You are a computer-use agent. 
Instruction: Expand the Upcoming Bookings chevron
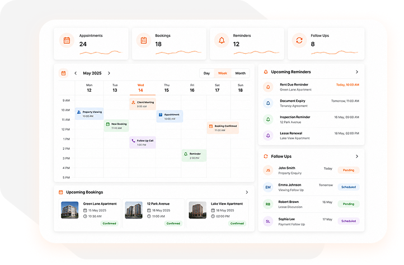(x=247, y=192)
